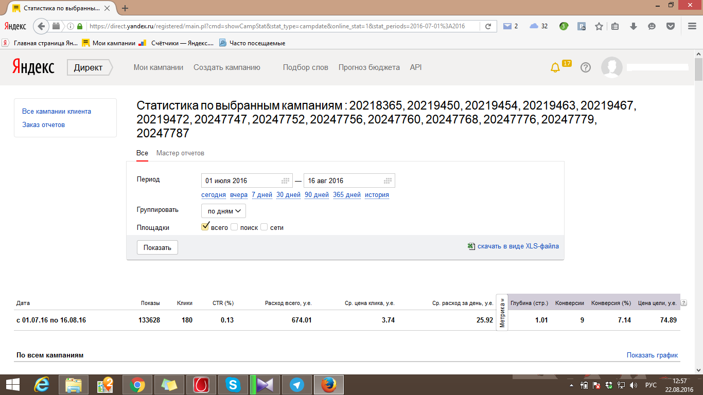Open the notifications bell with 17 alerts
This screenshot has height=395, width=703.
555,67
